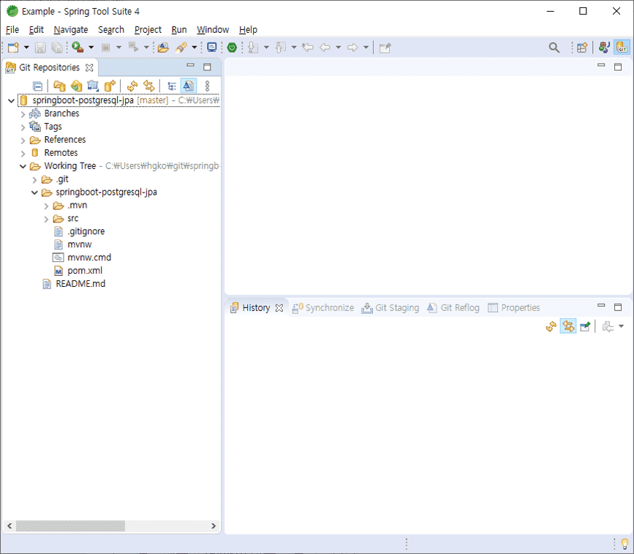Open the Back history dropdown arrow
634x554 pixels.
[338, 48]
